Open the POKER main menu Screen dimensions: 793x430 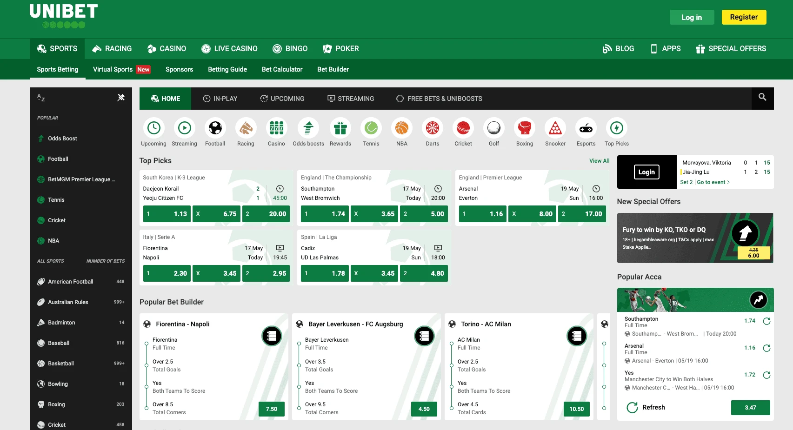coord(340,49)
